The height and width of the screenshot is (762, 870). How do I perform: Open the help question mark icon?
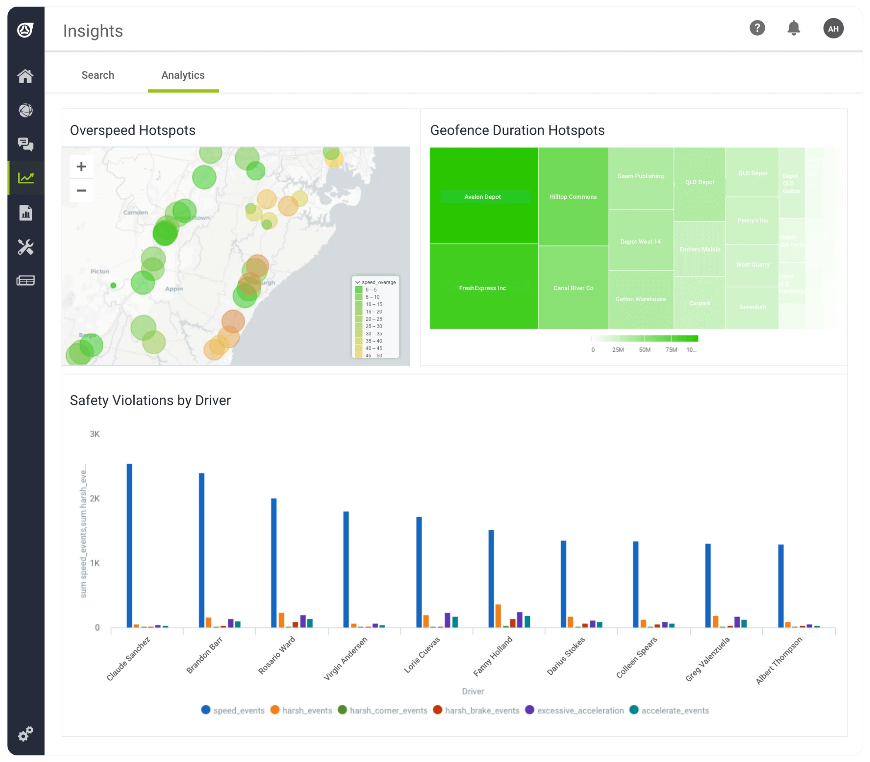(x=757, y=28)
